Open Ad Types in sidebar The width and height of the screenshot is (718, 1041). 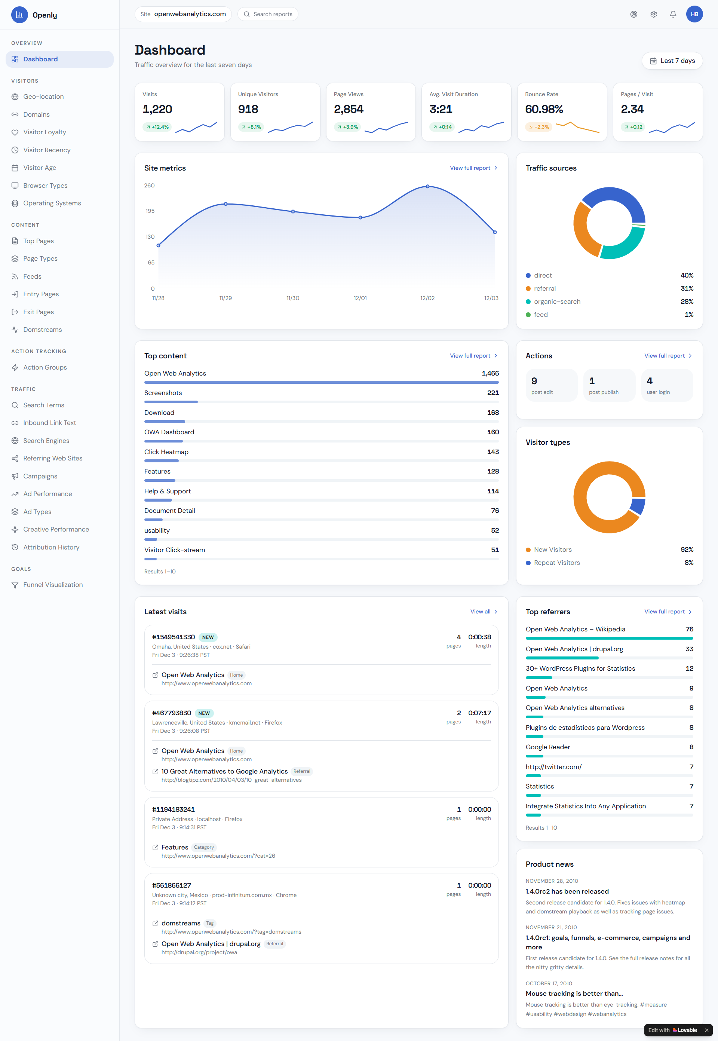click(x=59, y=512)
